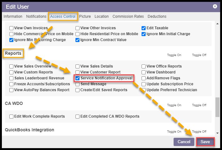Select the Access Control tab

[63, 16]
